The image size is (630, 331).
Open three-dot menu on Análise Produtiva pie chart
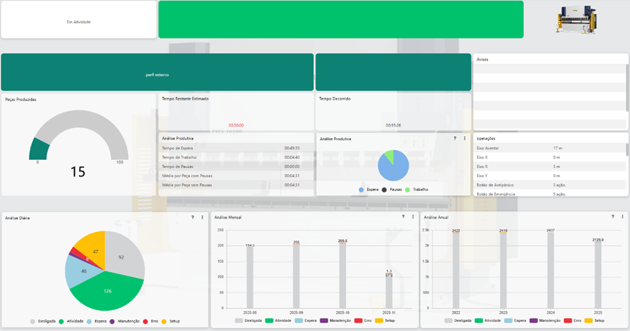[465, 139]
